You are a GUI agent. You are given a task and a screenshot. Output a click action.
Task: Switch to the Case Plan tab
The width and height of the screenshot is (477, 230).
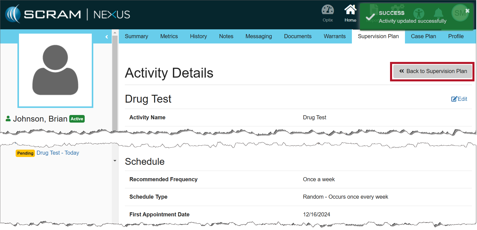[423, 36]
